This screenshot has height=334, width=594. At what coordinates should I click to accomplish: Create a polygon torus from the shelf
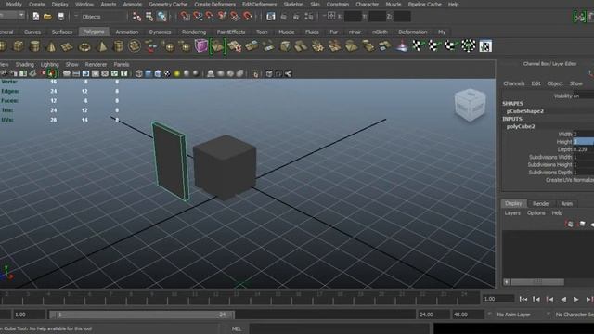[x=84, y=46]
